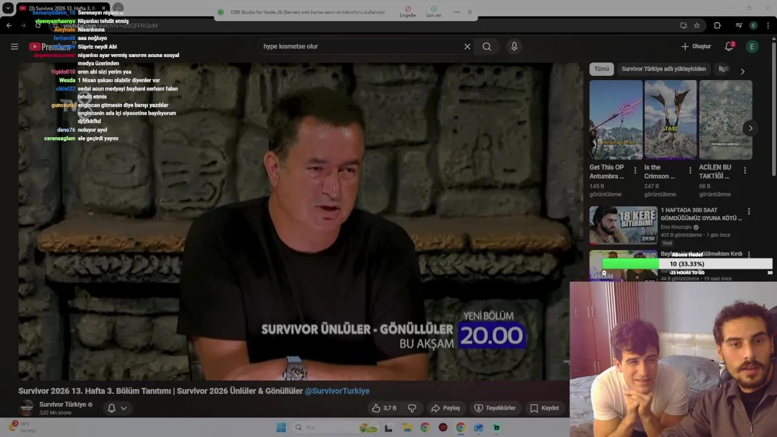
Task: Select the Tümü filter chip
Action: (602, 69)
